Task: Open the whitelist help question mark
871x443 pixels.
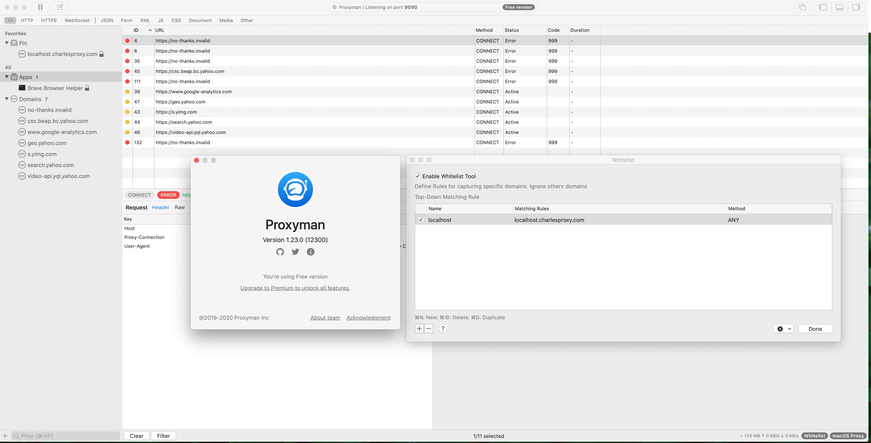Action: (443, 329)
